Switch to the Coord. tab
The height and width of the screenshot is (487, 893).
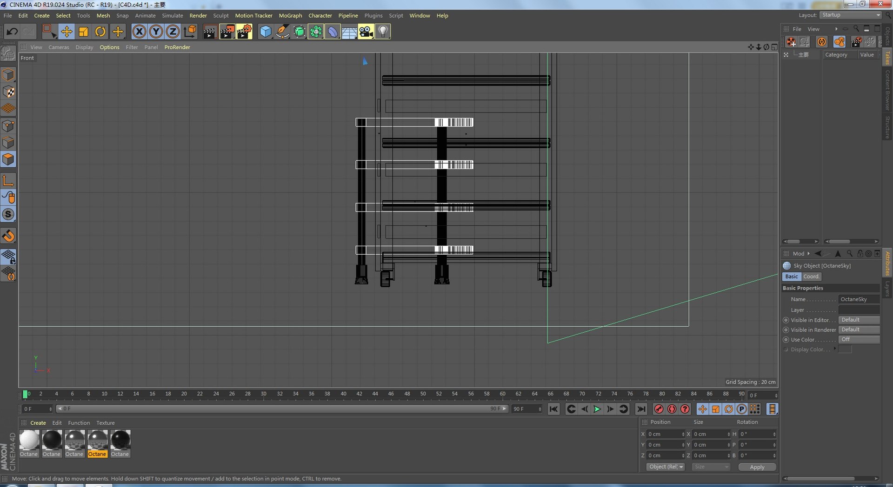[811, 276]
